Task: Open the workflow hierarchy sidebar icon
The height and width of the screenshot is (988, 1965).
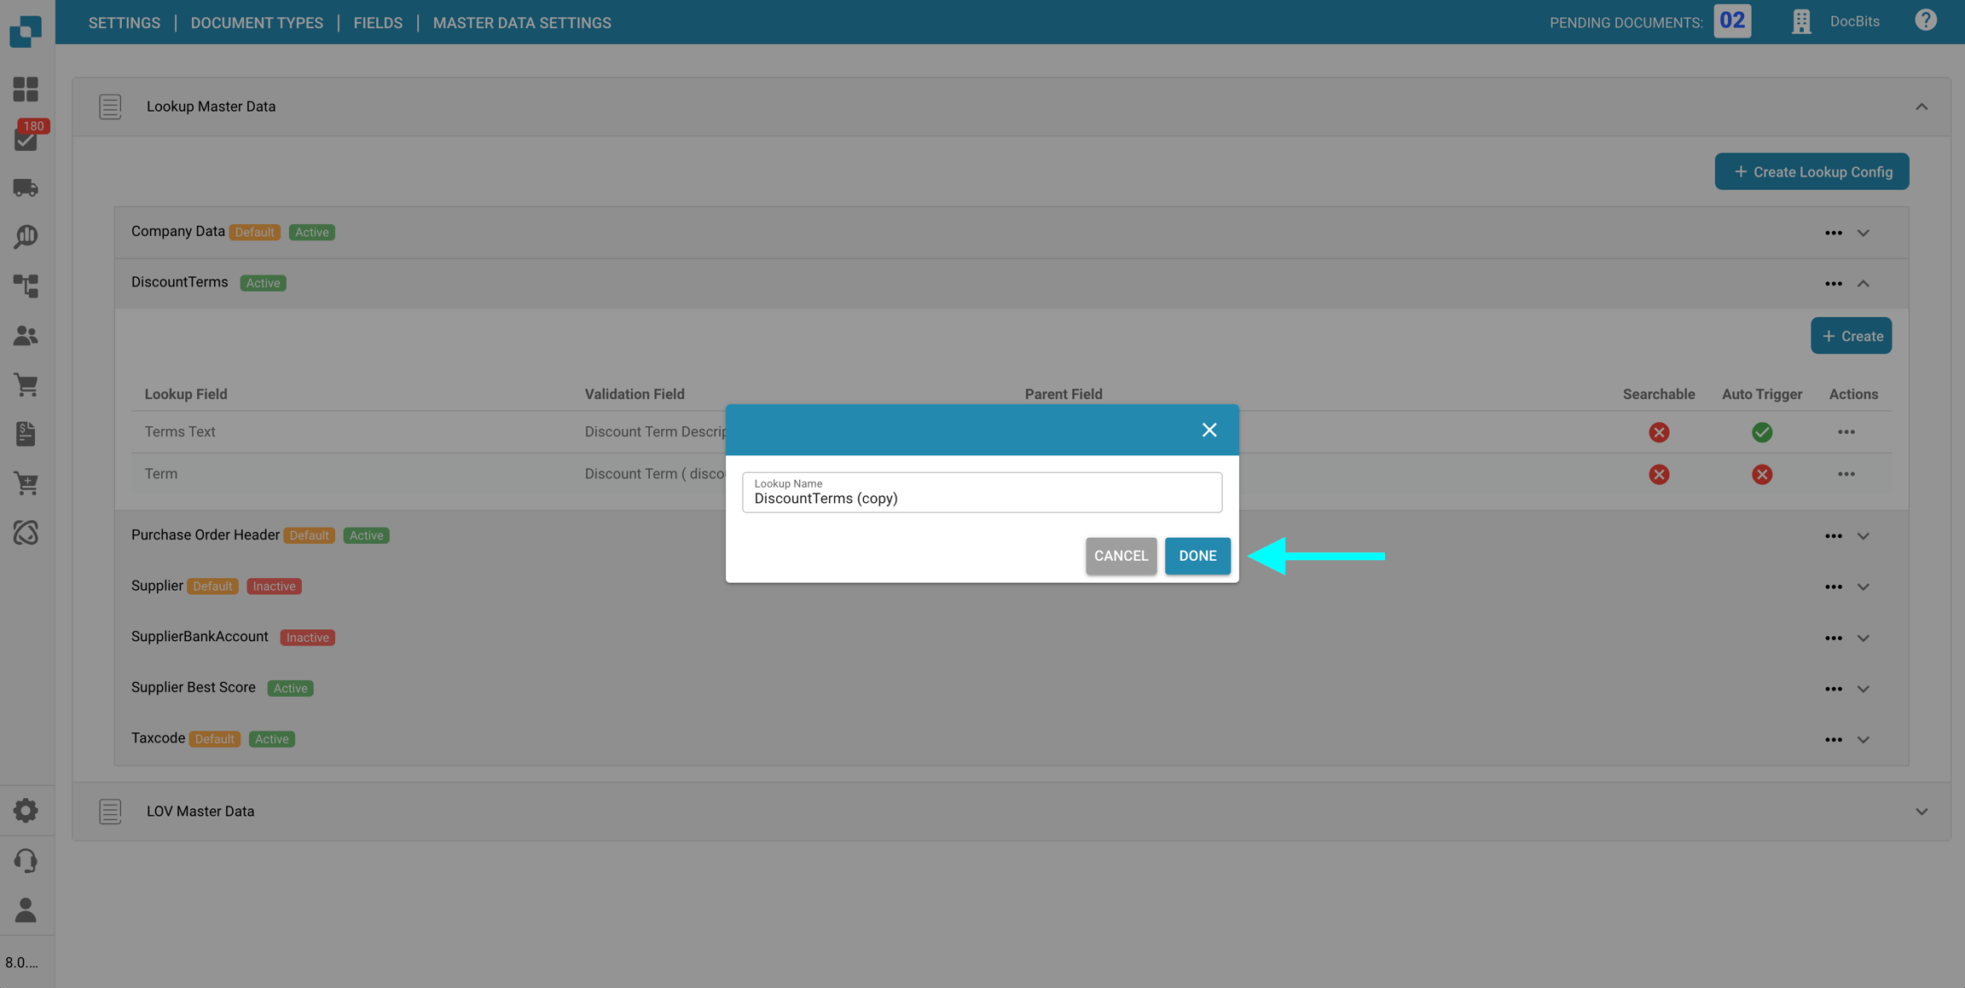Action: coord(26,286)
